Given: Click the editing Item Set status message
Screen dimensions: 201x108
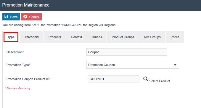Looking at the screenshot, I should [60, 25].
